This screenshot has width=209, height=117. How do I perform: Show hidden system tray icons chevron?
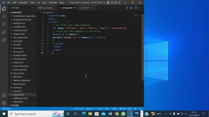coord(166,114)
